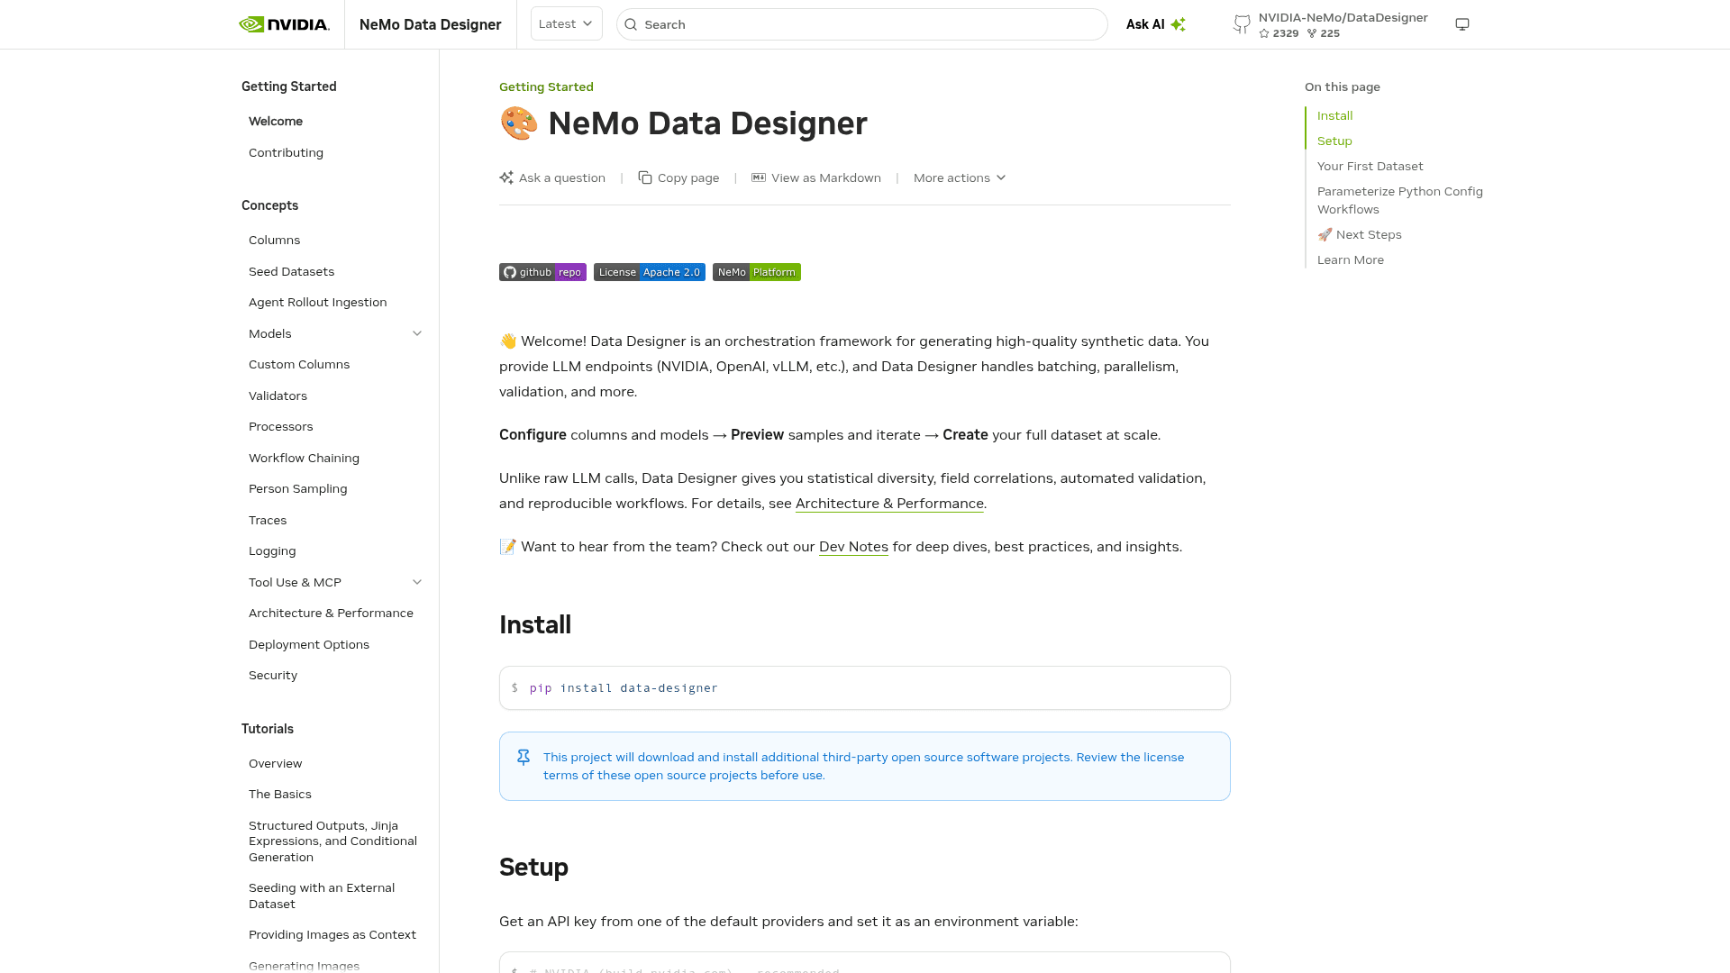Screen dimensions: 1730x973
Task: Open The Basics tutorial
Action: point(279,794)
